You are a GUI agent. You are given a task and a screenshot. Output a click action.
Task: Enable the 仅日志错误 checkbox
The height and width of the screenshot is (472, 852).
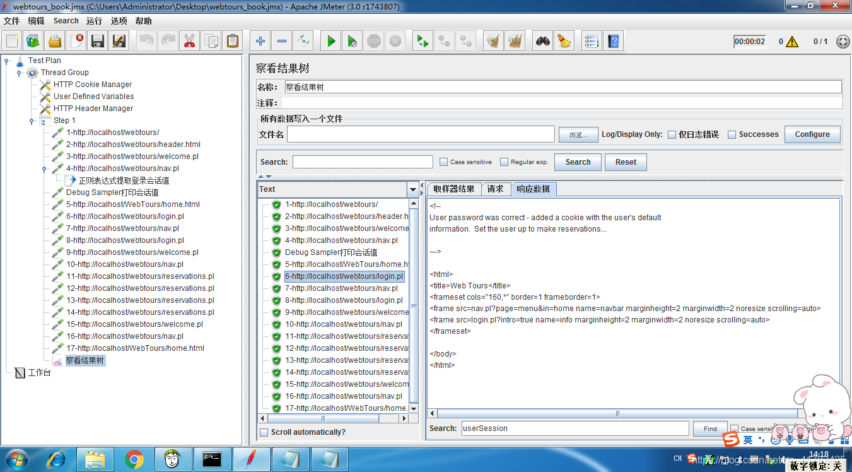pos(672,134)
